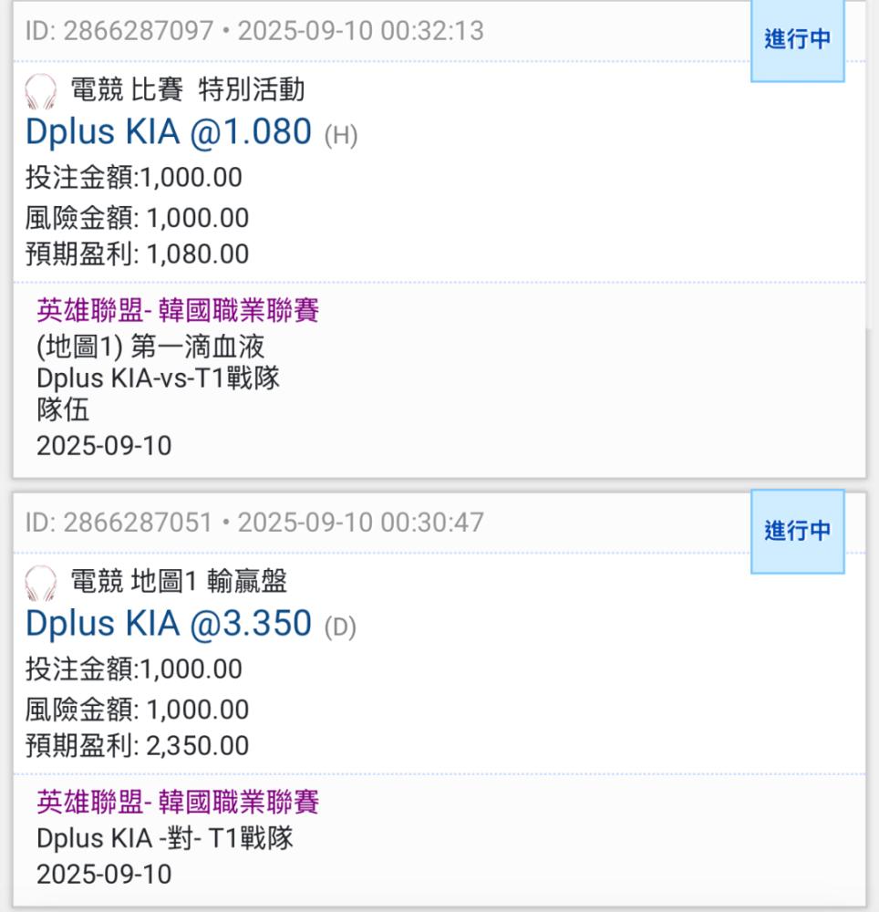The image size is (879, 912).
Task: Click the 電競 地圖1 輸贏盤 category label
Action: coord(179,581)
